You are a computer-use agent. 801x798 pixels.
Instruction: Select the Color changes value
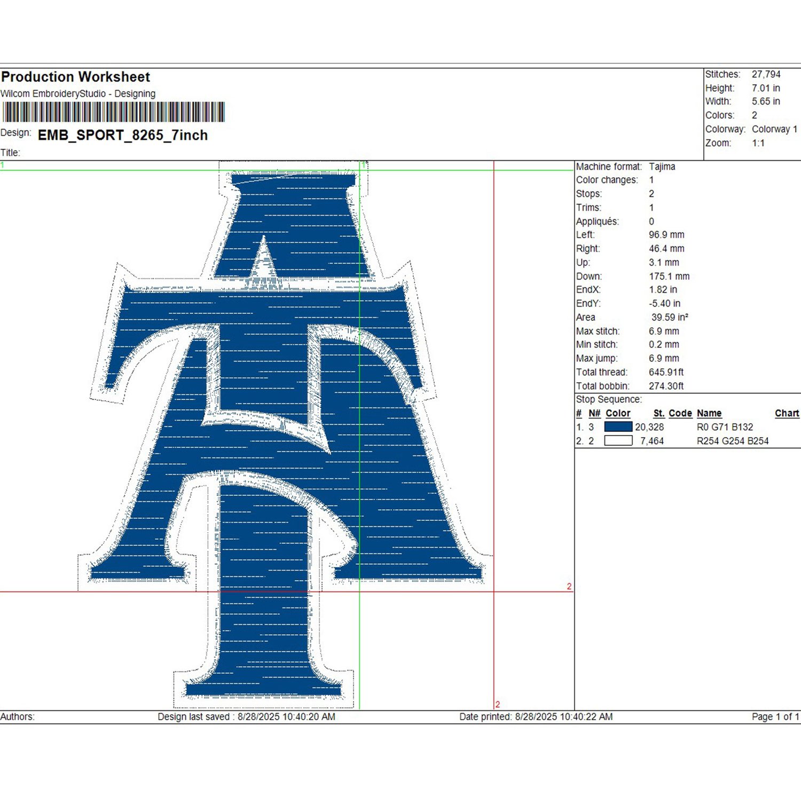[x=651, y=180]
